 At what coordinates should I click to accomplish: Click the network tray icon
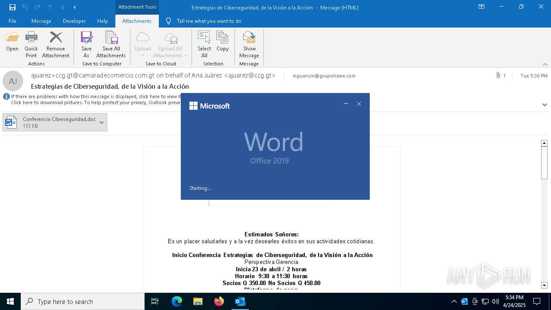(485, 301)
